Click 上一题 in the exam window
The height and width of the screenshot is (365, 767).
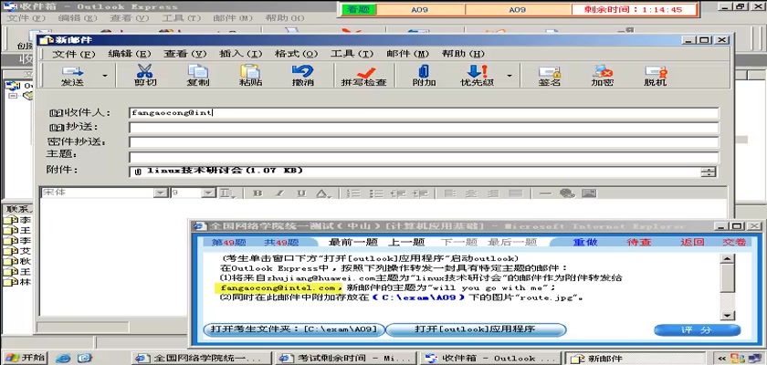(x=406, y=243)
